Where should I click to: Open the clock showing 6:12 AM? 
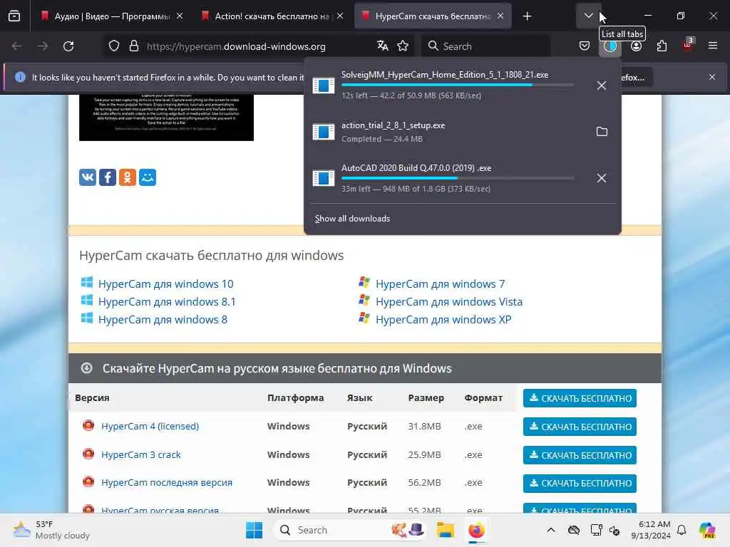coord(650,530)
